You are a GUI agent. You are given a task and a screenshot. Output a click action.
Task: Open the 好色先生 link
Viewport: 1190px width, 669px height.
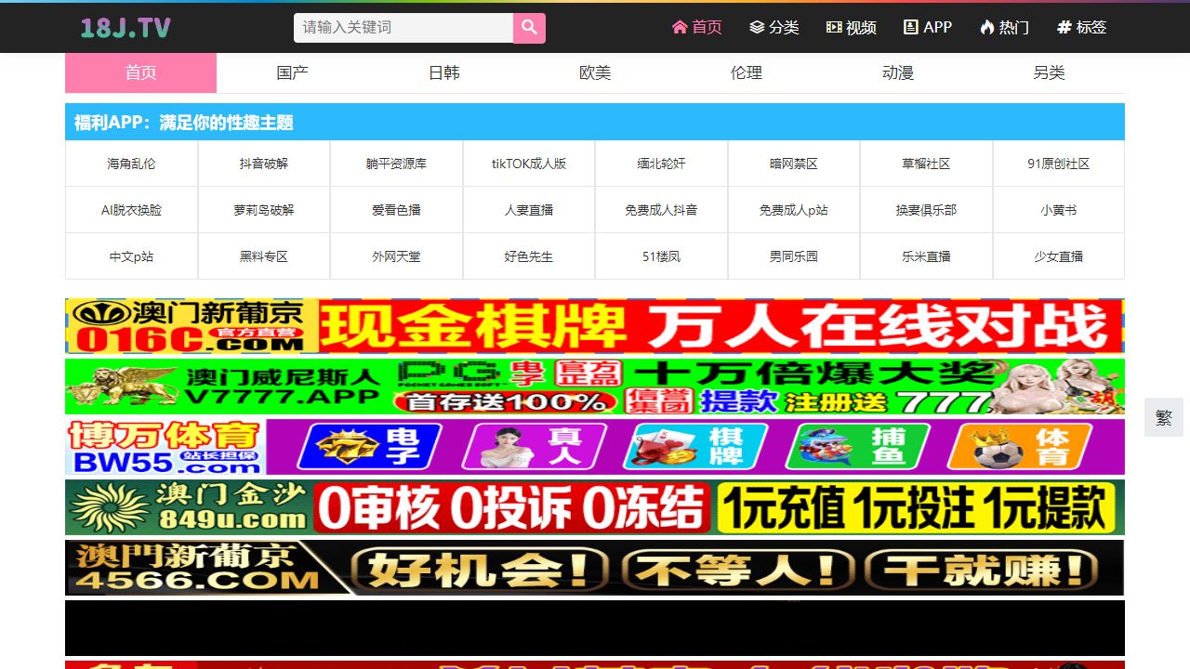click(529, 256)
